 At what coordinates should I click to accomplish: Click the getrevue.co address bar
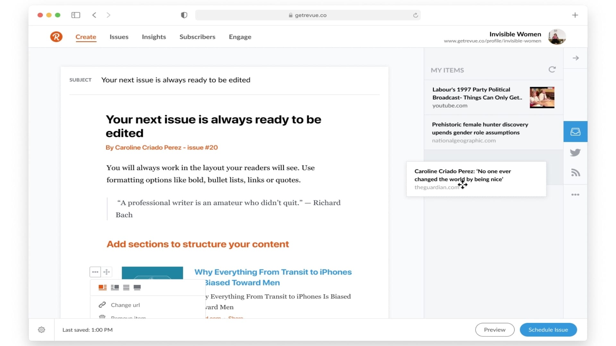[x=308, y=15]
